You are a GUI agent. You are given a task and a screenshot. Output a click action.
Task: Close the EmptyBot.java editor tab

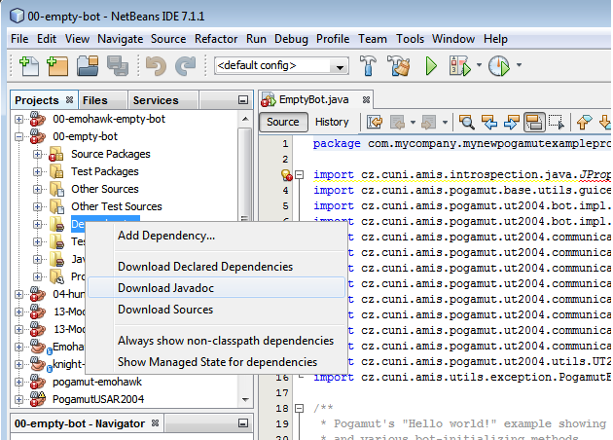tap(366, 99)
